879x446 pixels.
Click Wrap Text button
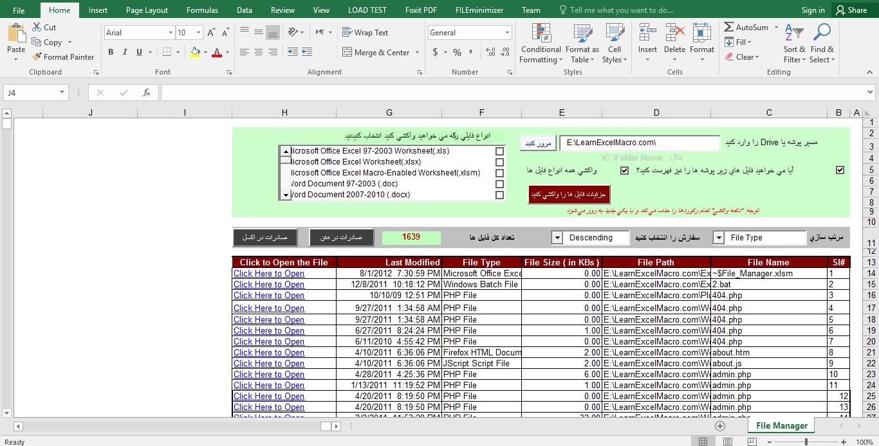(x=365, y=33)
